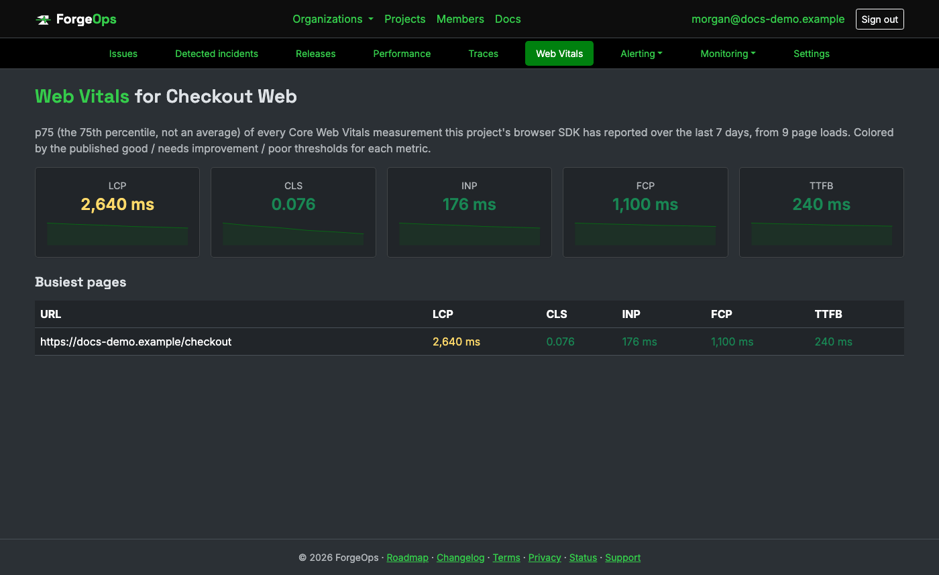Image resolution: width=939 pixels, height=575 pixels.
Task: Open the Terms footer link
Action: coord(506,558)
